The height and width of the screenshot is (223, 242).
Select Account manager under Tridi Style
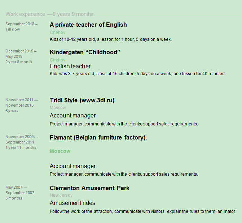73,116
